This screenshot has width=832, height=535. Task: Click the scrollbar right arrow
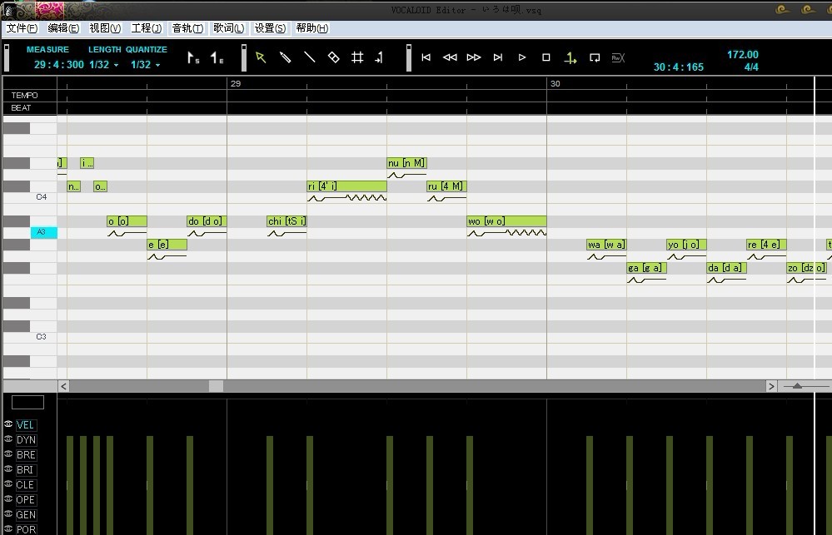[x=771, y=386]
